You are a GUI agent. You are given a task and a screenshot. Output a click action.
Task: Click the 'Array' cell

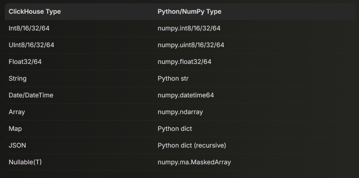pyautogui.click(x=17, y=112)
